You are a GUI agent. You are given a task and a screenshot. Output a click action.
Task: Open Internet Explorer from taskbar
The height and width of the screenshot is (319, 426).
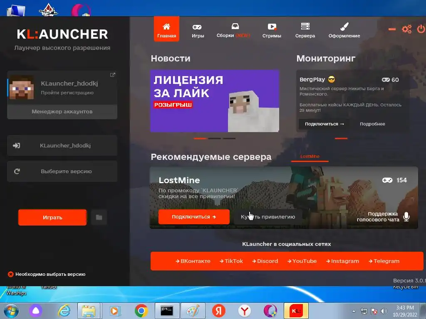coord(64,311)
